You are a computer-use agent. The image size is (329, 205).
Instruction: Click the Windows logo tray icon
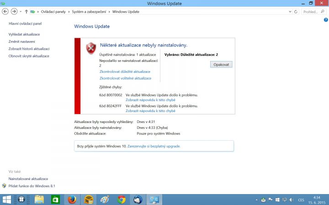pyautogui.click(x=277, y=200)
